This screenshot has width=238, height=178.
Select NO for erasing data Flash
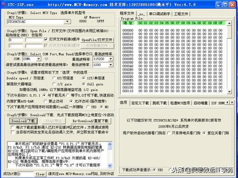pyautogui.click(x=101, y=107)
